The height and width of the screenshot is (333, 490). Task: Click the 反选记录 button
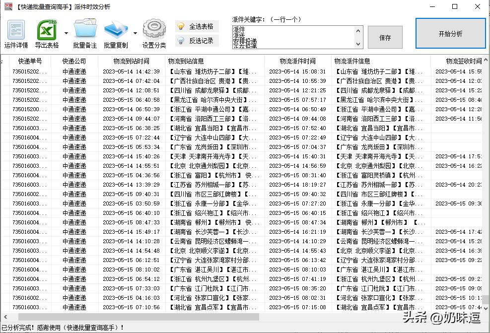[197, 41]
